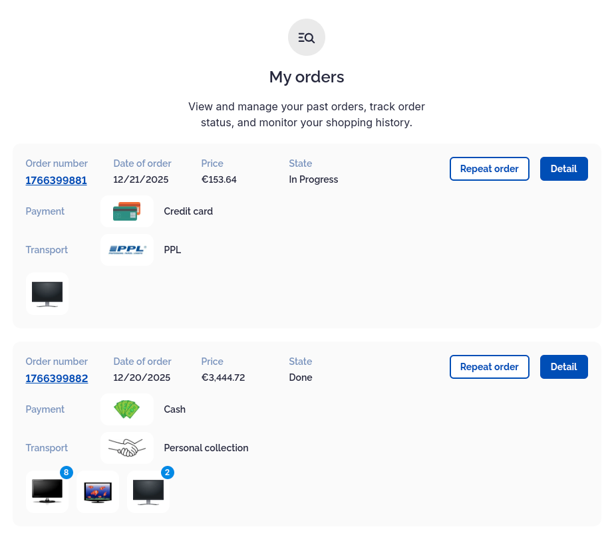The height and width of the screenshot is (535, 616).
Task: Click the PPL carrier logo
Action: [126, 250]
